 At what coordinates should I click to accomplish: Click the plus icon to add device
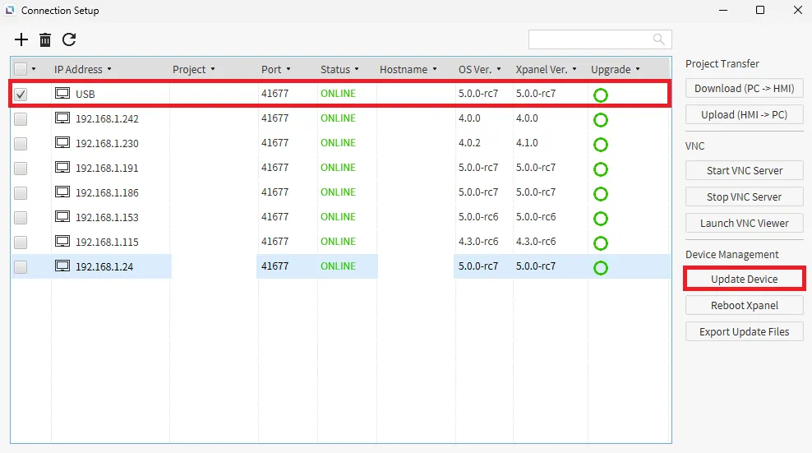tap(21, 39)
